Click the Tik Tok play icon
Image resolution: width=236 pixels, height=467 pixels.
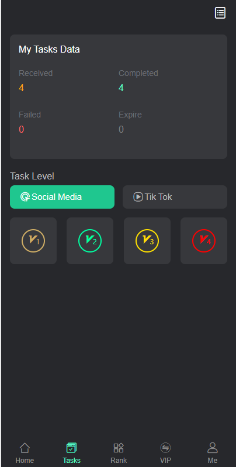(x=138, y=197)
